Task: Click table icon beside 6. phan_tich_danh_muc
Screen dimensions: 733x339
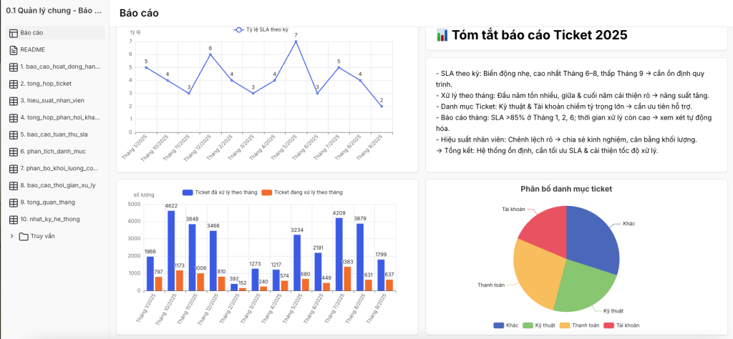Action: tap(14, 152)
